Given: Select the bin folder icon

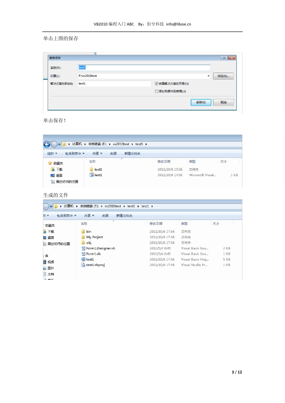Looking at the screenshot, I should point(83,231).
